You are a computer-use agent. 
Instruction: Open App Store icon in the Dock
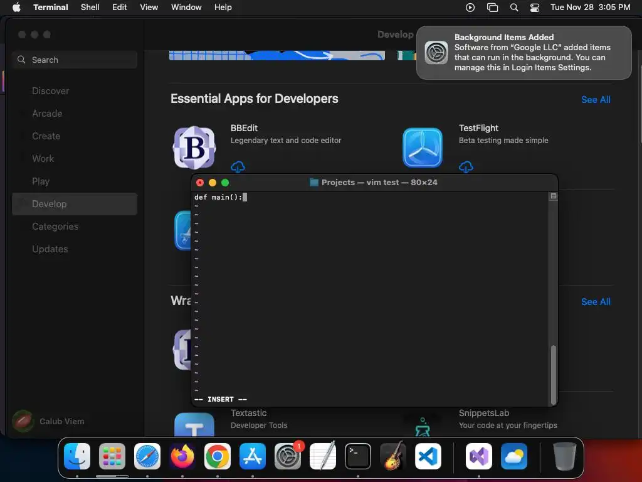coord(253,456)
